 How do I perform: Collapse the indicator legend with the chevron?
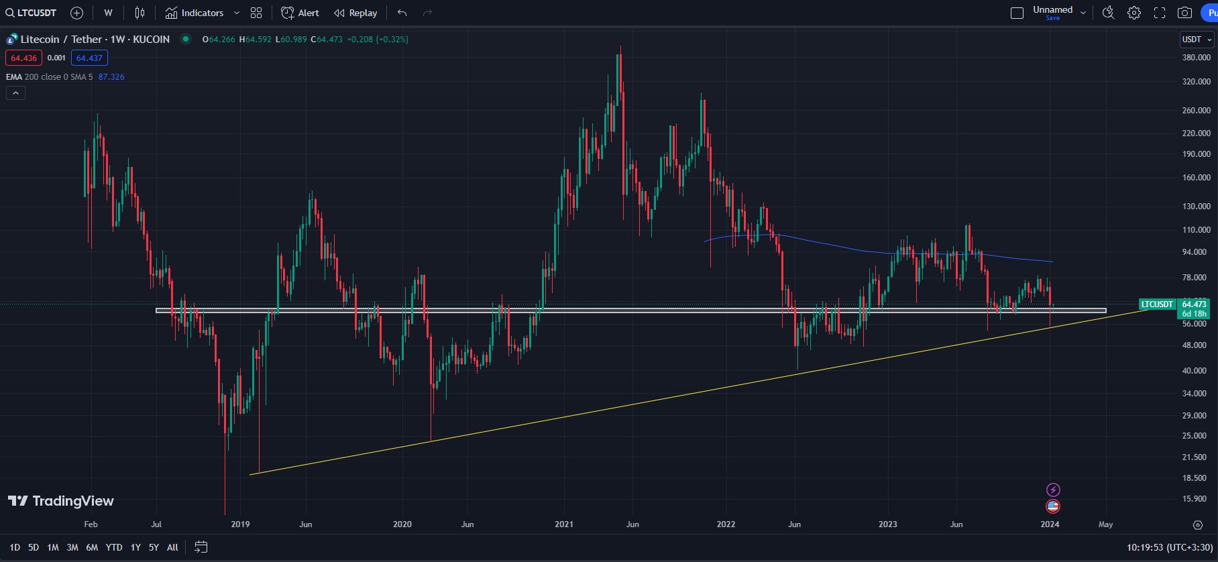coord(15,93)
